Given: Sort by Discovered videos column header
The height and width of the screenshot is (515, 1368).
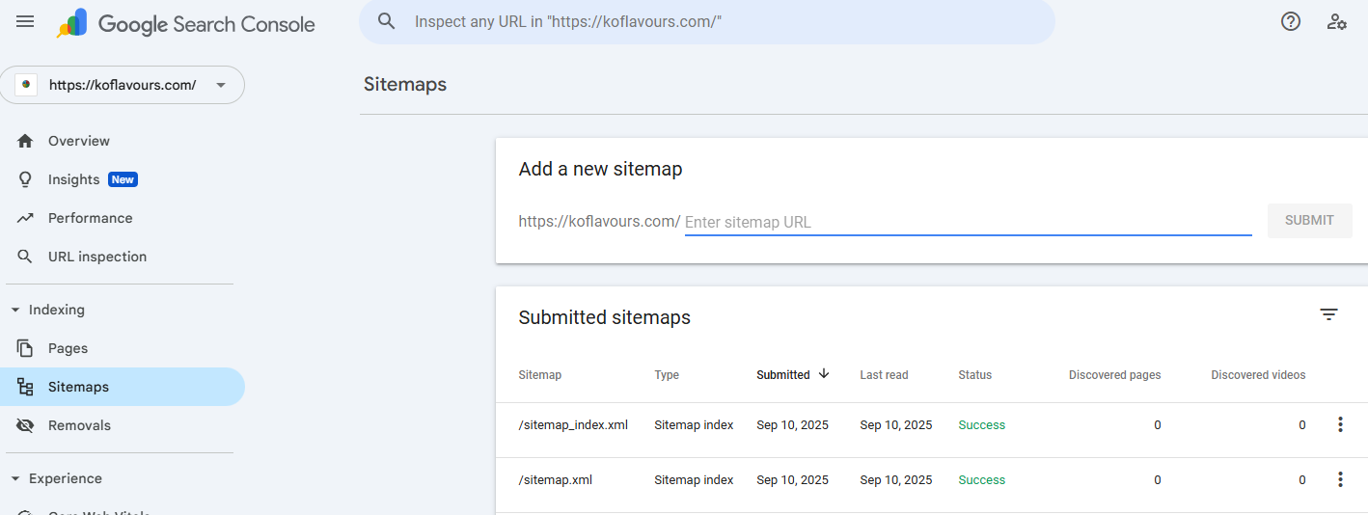Looking at the screenshot, I should (1258, 375).
